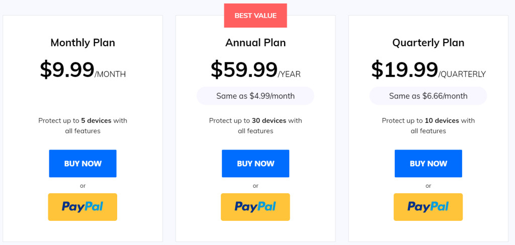Select the Quarterly Plan heading
515x245 pixels.
[428, 43]
